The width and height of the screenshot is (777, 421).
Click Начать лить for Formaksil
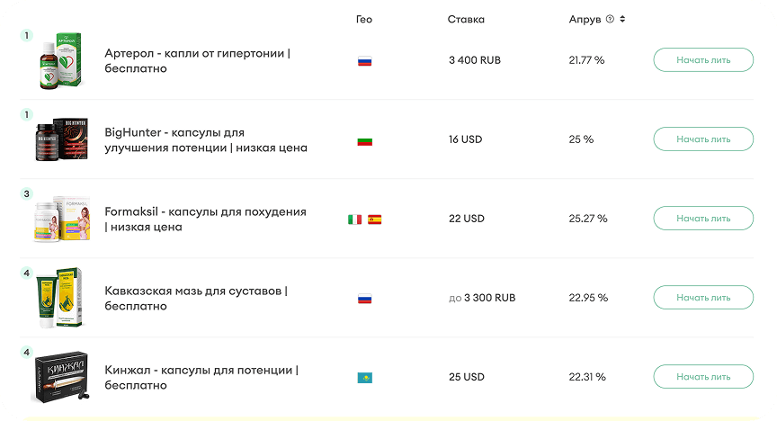coord(703,219)
